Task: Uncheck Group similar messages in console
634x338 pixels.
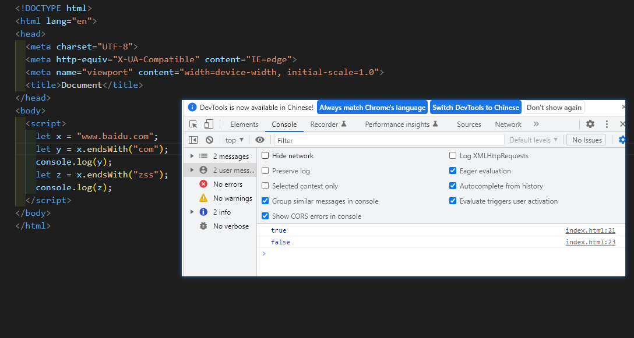Action: 265,201
